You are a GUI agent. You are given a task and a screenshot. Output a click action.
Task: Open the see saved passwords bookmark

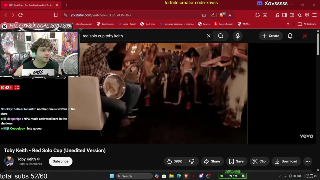(x=176, y=24)
